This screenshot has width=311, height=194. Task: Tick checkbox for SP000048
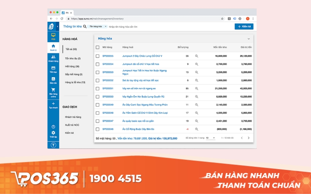(98, 113)
